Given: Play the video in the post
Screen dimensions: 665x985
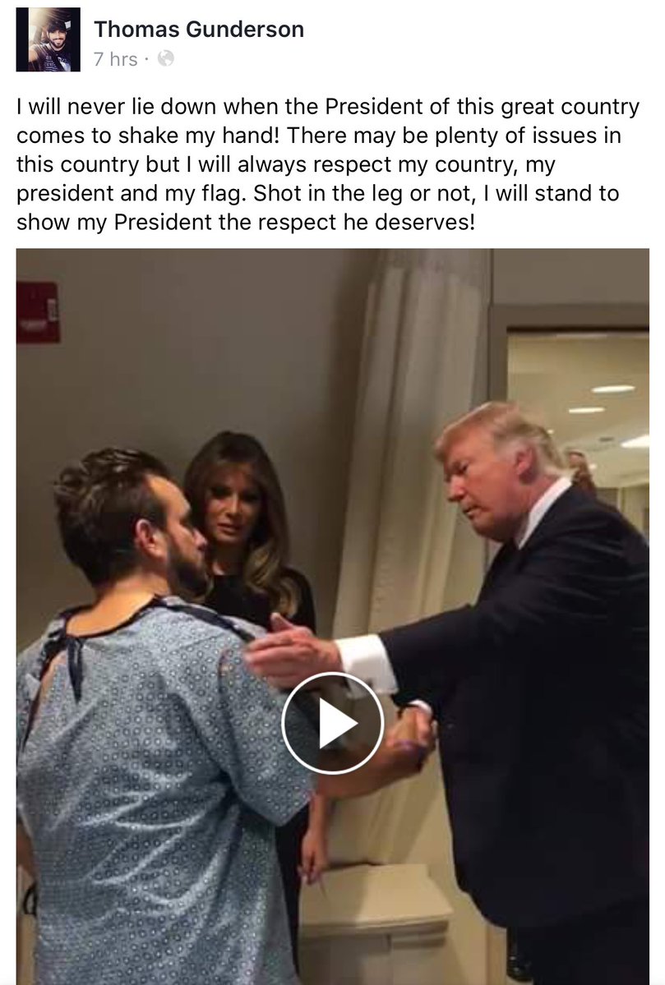Looking at the screenshot, I should (x=332, y=722).
